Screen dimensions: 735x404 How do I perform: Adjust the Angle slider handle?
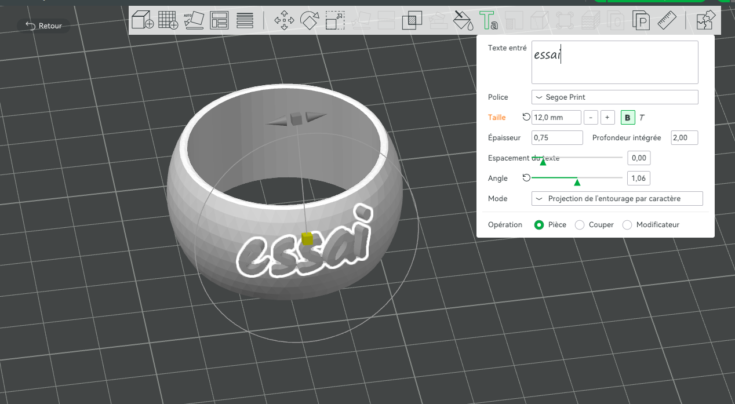pyautogui.click(x=577, y=183)
